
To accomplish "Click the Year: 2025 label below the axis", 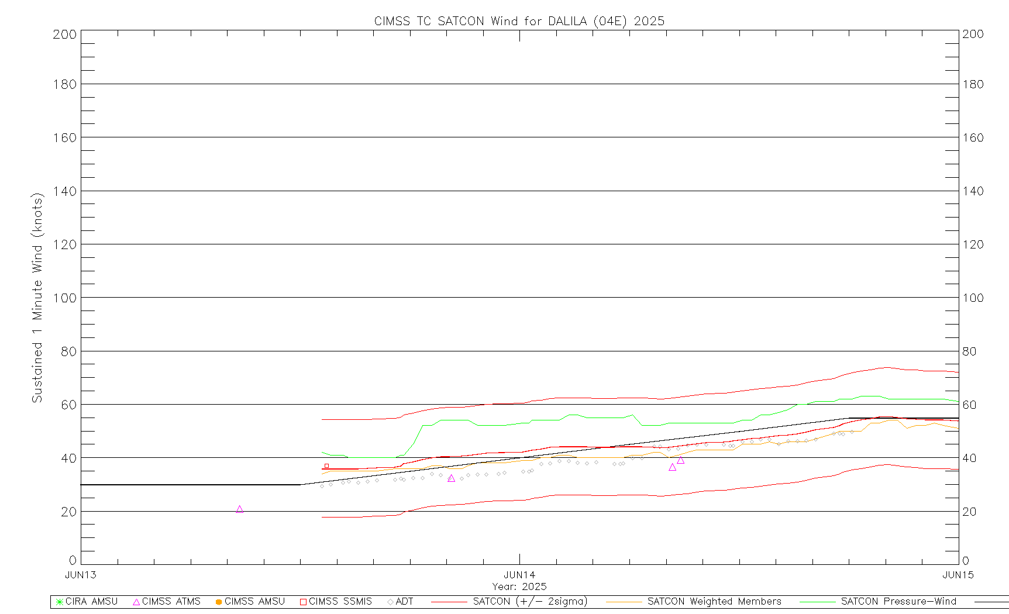I will [x=519, y=587].
